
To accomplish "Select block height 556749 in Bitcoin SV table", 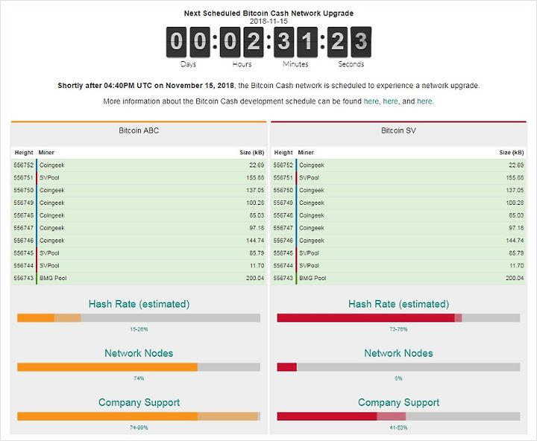I will [x=283, y=203].
